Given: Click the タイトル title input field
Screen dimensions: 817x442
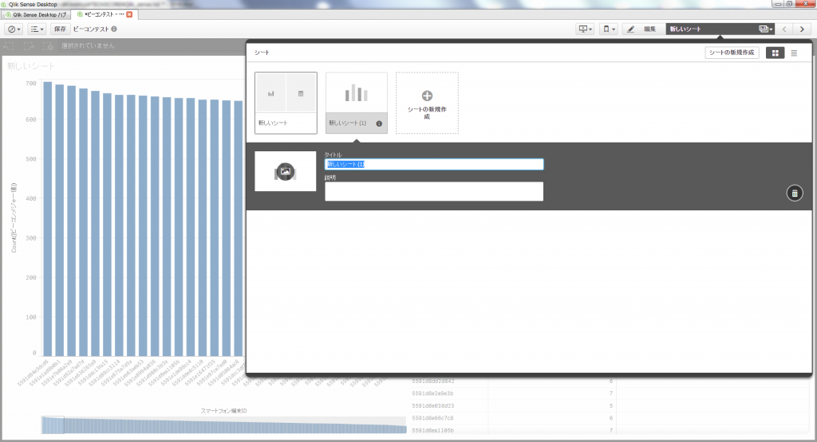Looking at the screenshot, I should coord(433,164).
